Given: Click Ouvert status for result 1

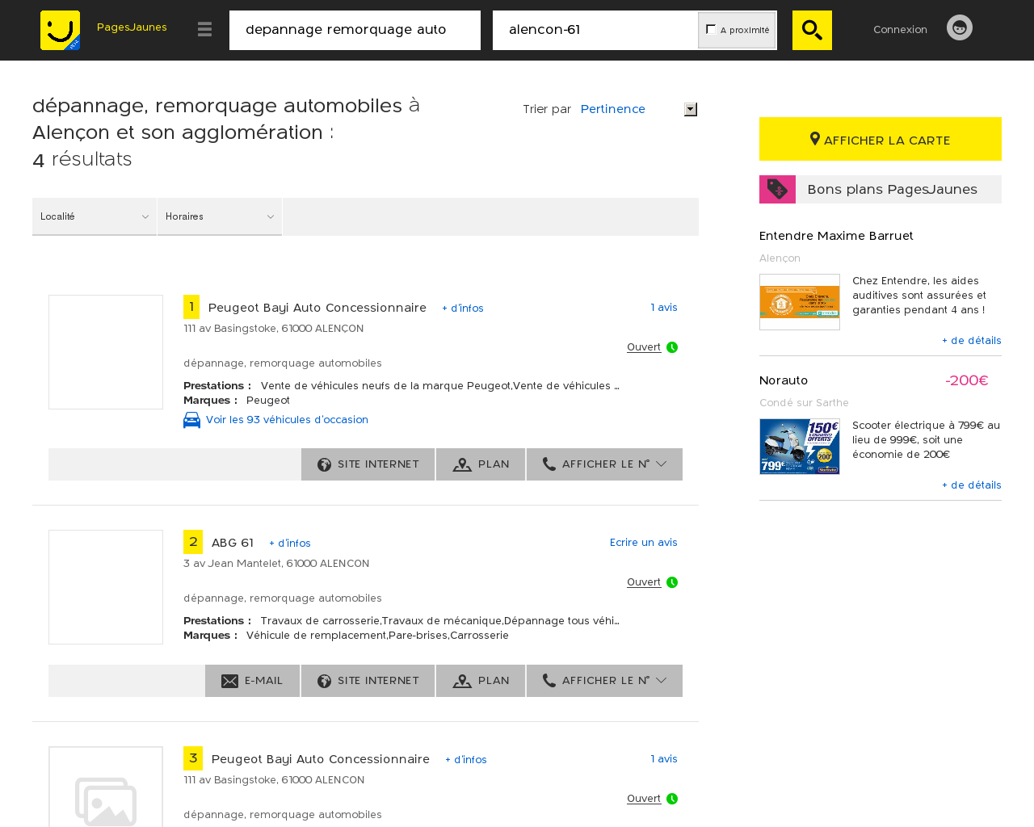Looking at the screenshot, I should tap(644, 347).
